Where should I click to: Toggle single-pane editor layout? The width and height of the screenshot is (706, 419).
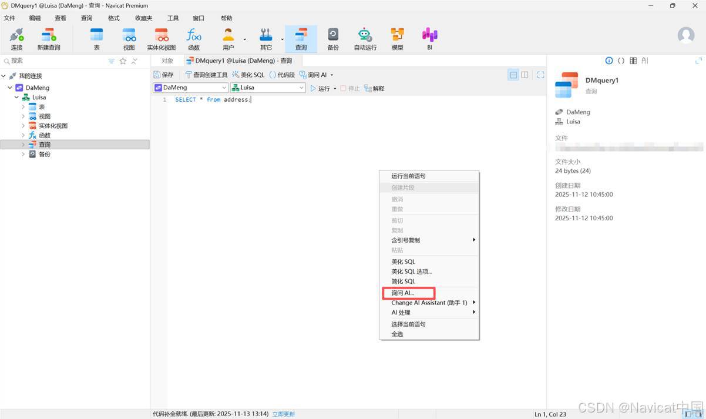click(513, 75)
